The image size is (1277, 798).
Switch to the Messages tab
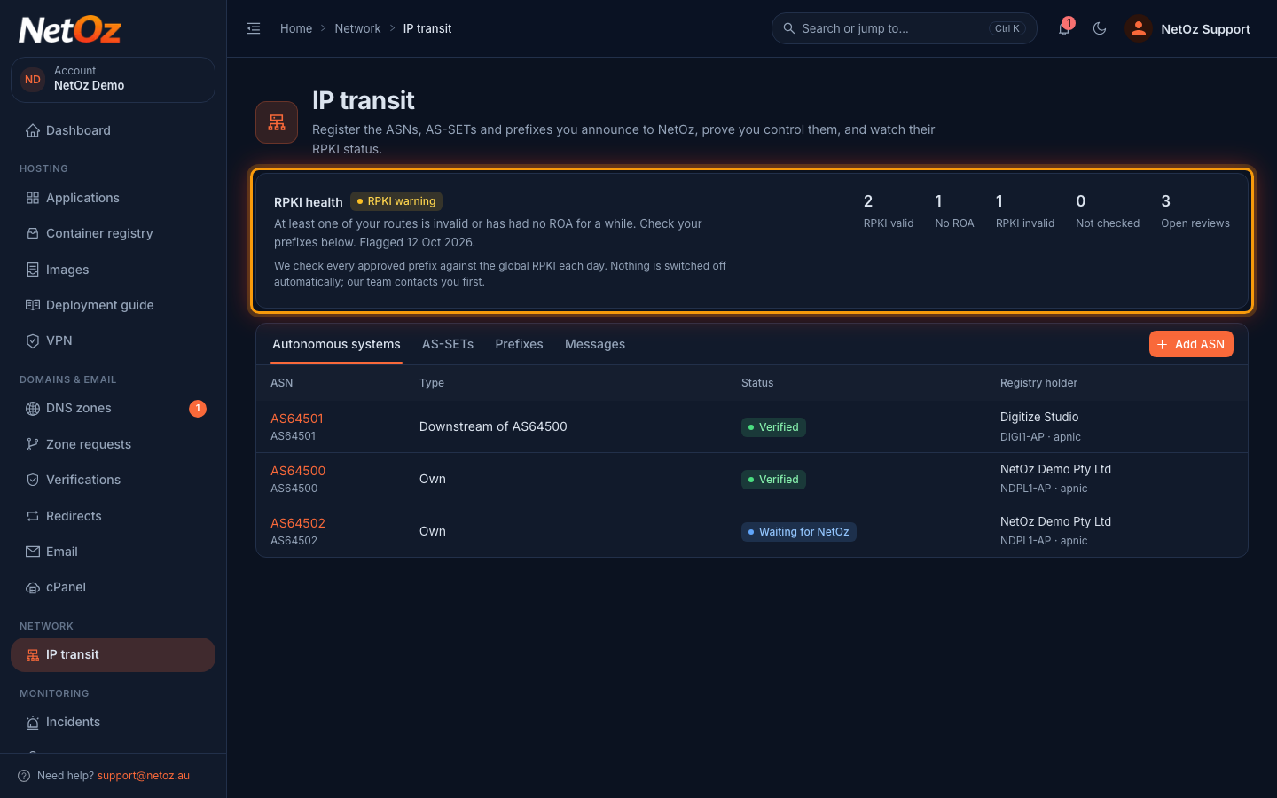click(595, 344)
